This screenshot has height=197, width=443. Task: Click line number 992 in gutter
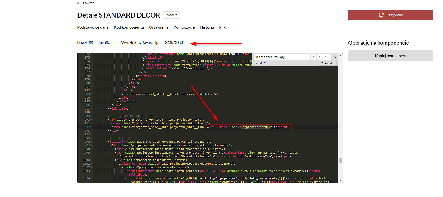[x=87, y=127]
